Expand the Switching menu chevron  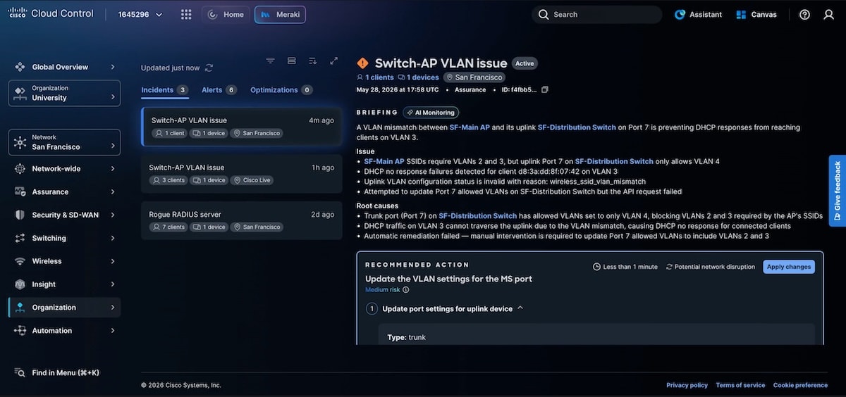tap(113, 238)
